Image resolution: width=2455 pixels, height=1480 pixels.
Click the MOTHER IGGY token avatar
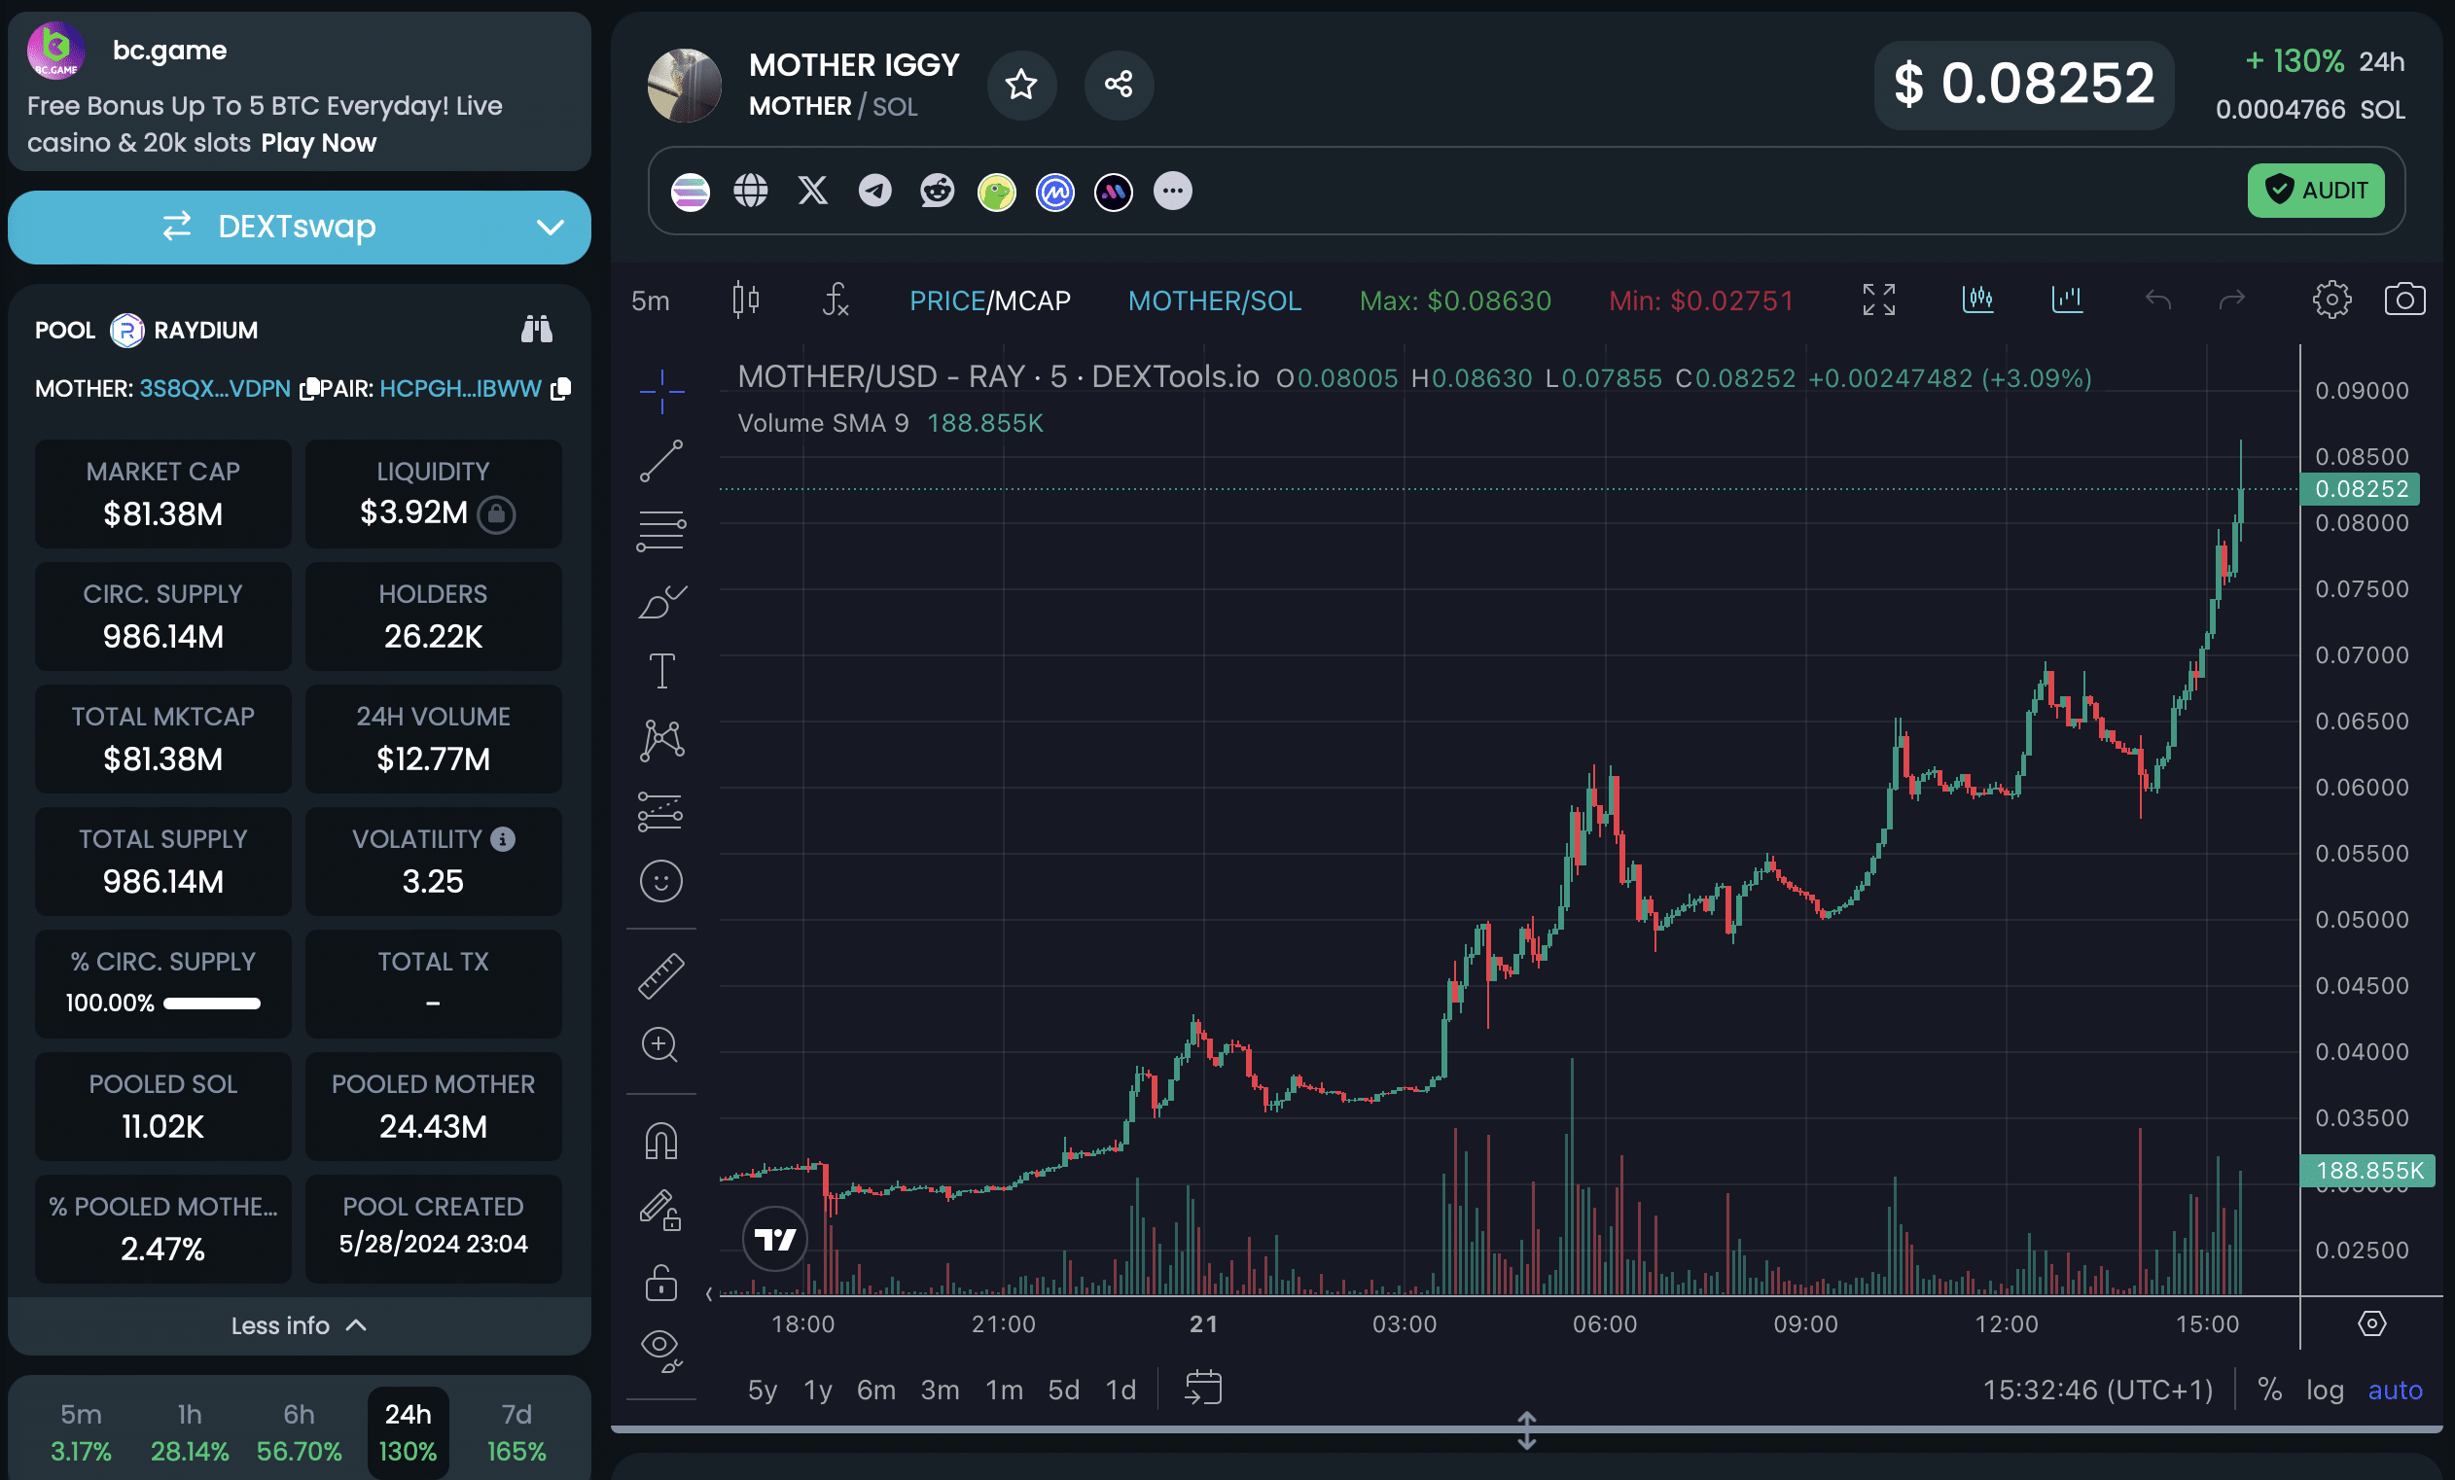(x=685, y=86)
